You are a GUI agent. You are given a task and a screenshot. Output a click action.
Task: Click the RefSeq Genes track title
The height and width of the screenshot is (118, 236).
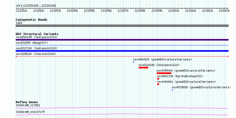[27, 102]
